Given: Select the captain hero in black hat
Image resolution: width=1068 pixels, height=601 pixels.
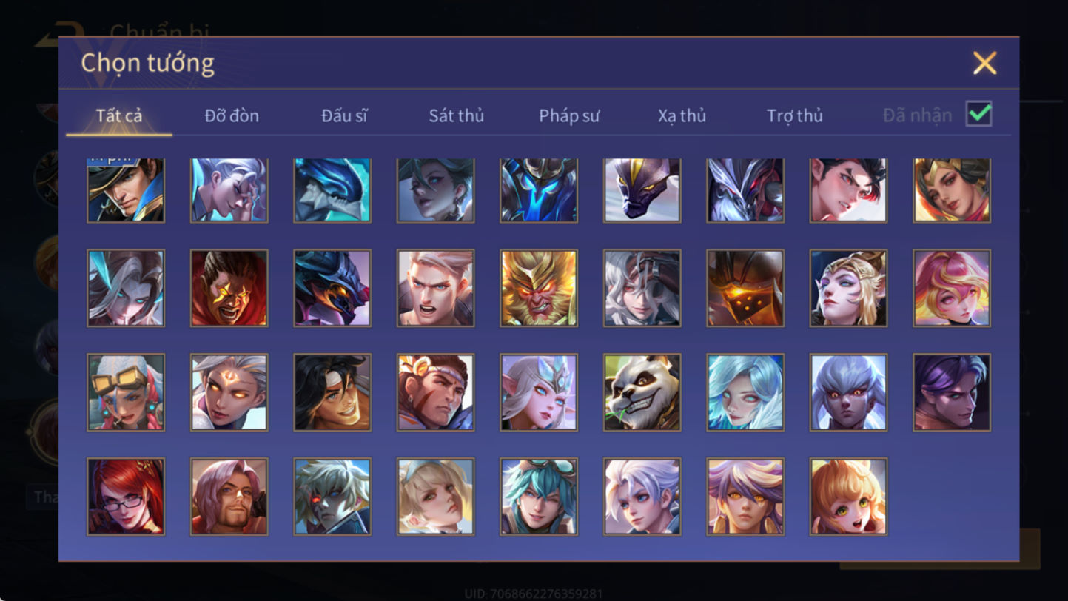Looking at the screenshot, I should click(126, 190).
